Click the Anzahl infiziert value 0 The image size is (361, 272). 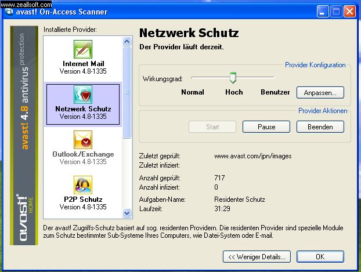click(x=216, y=187)
